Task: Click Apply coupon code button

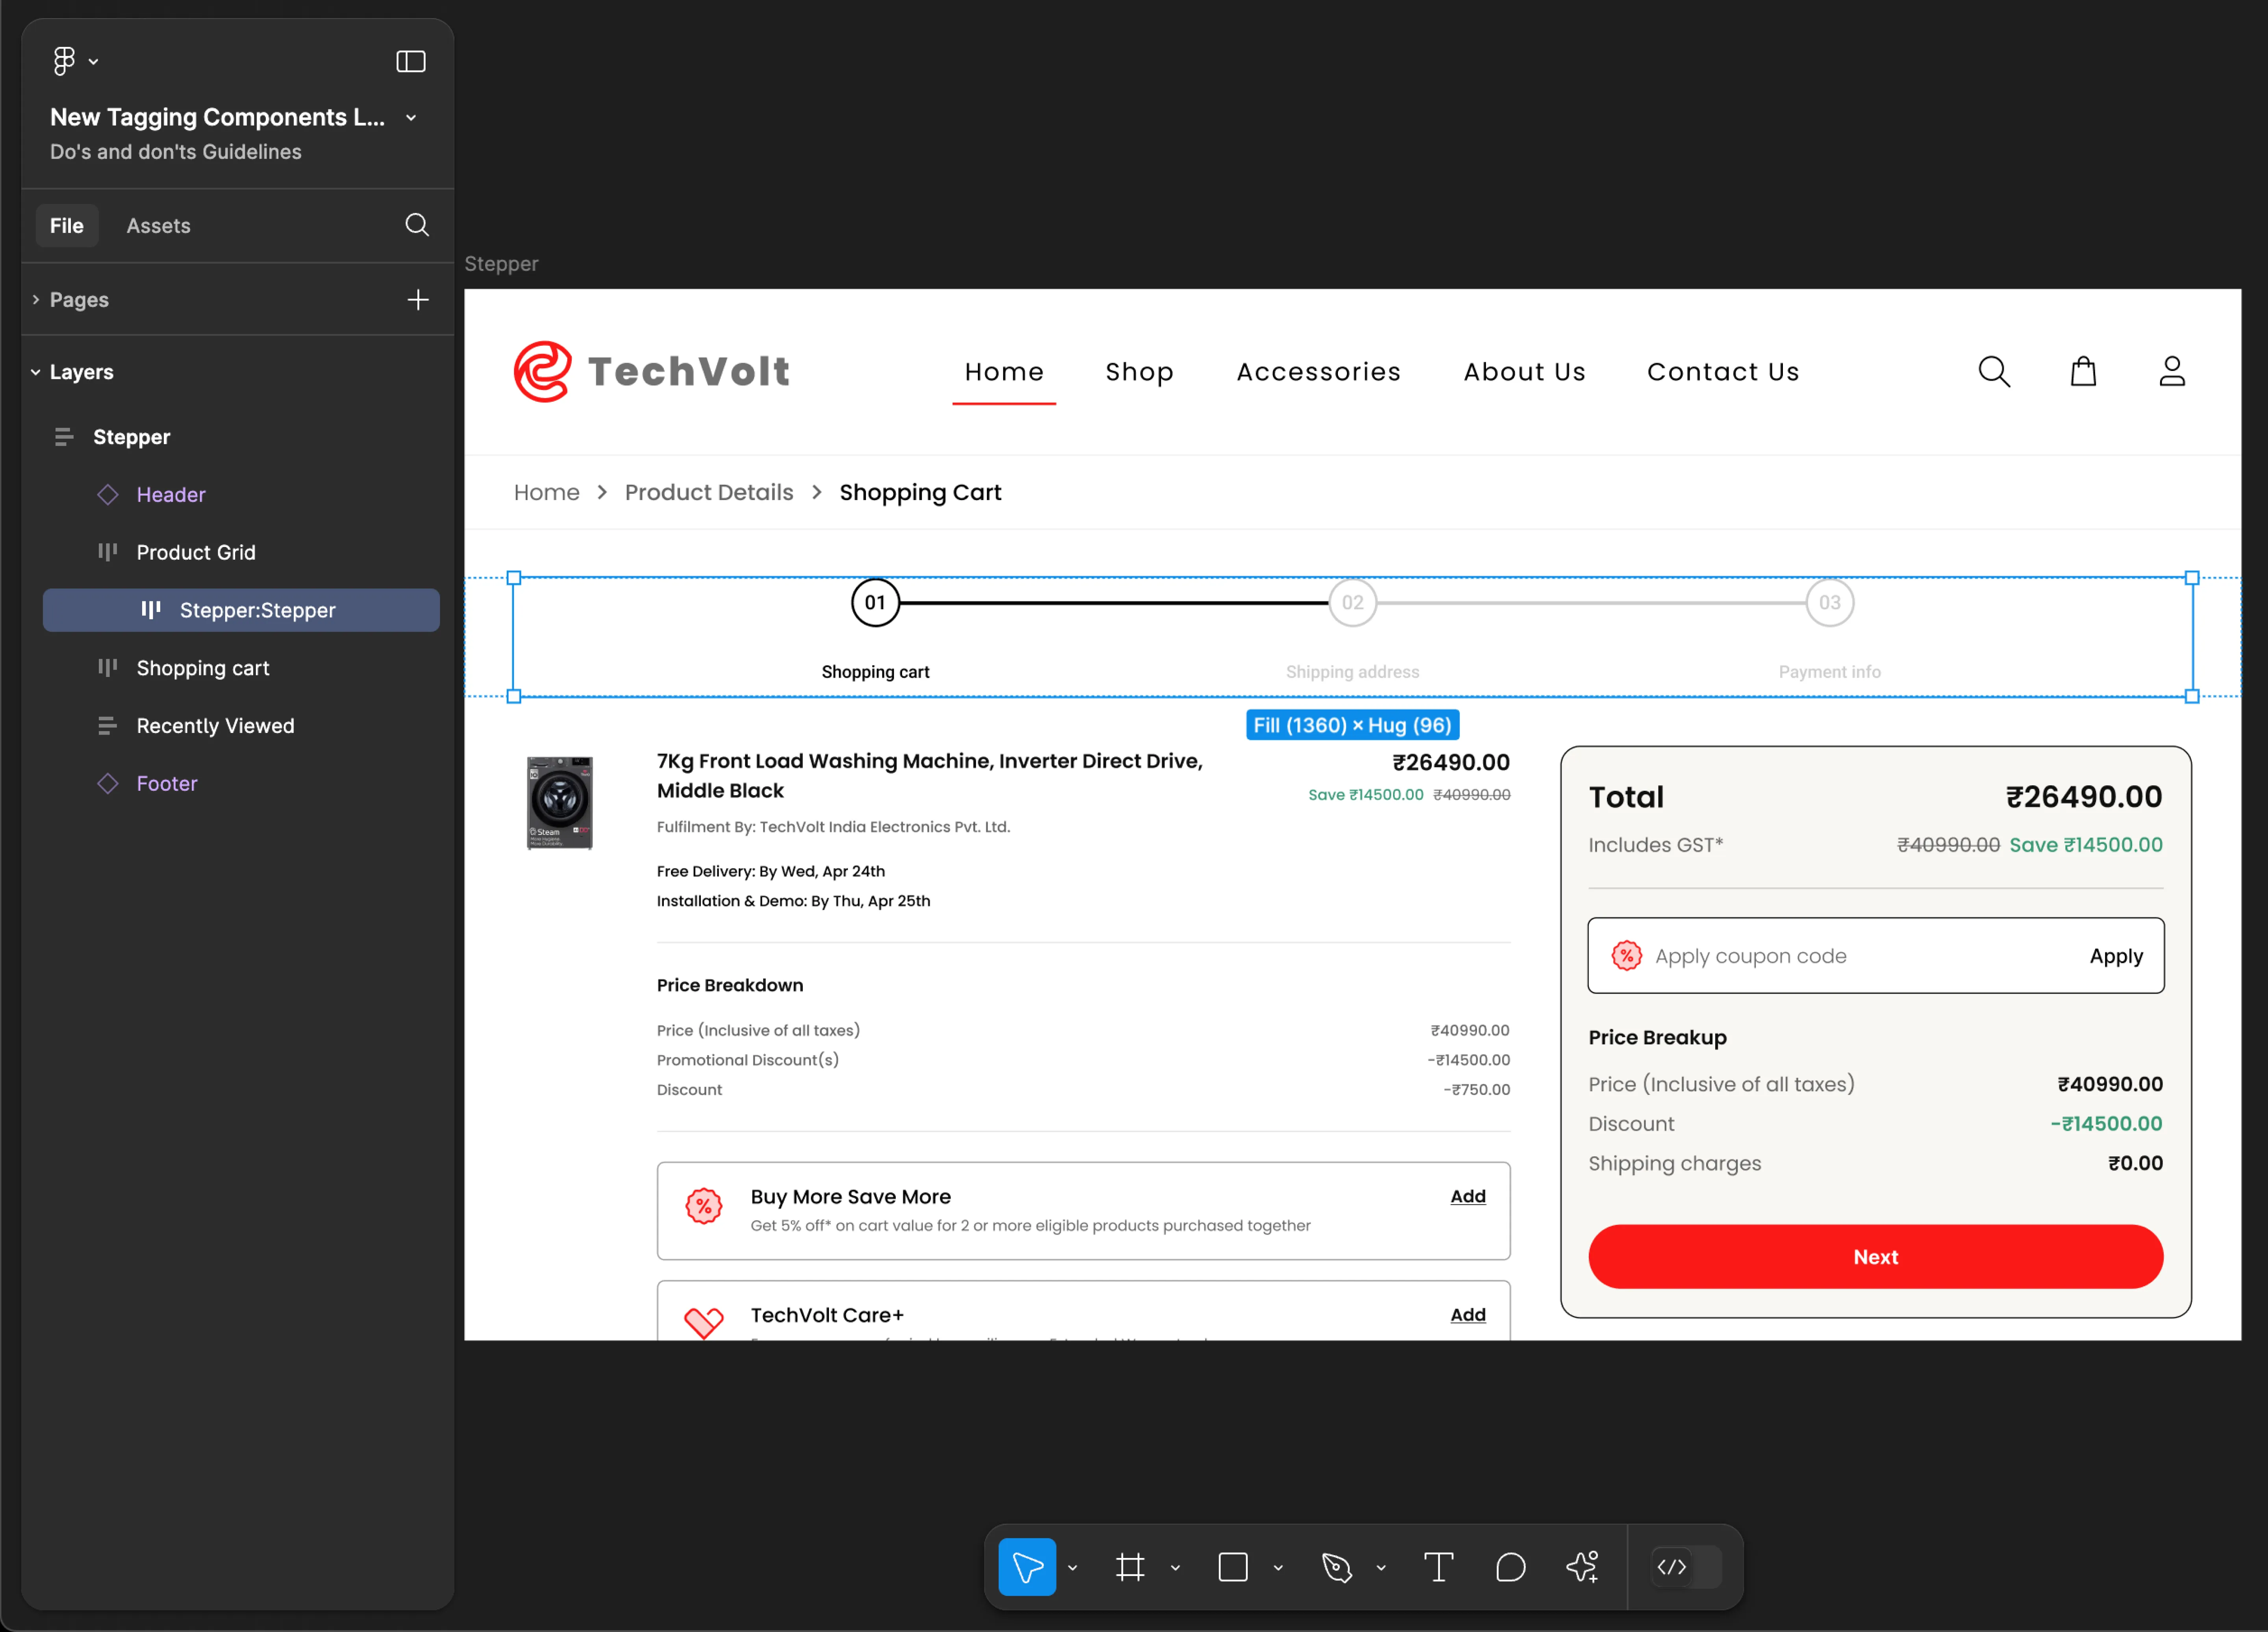Action: tap(2115, 956)
